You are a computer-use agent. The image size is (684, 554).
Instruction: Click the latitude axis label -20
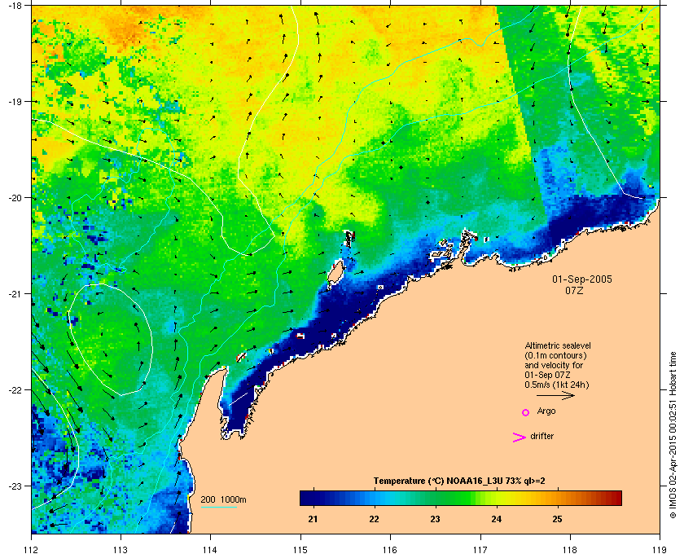tap(15, 198)
